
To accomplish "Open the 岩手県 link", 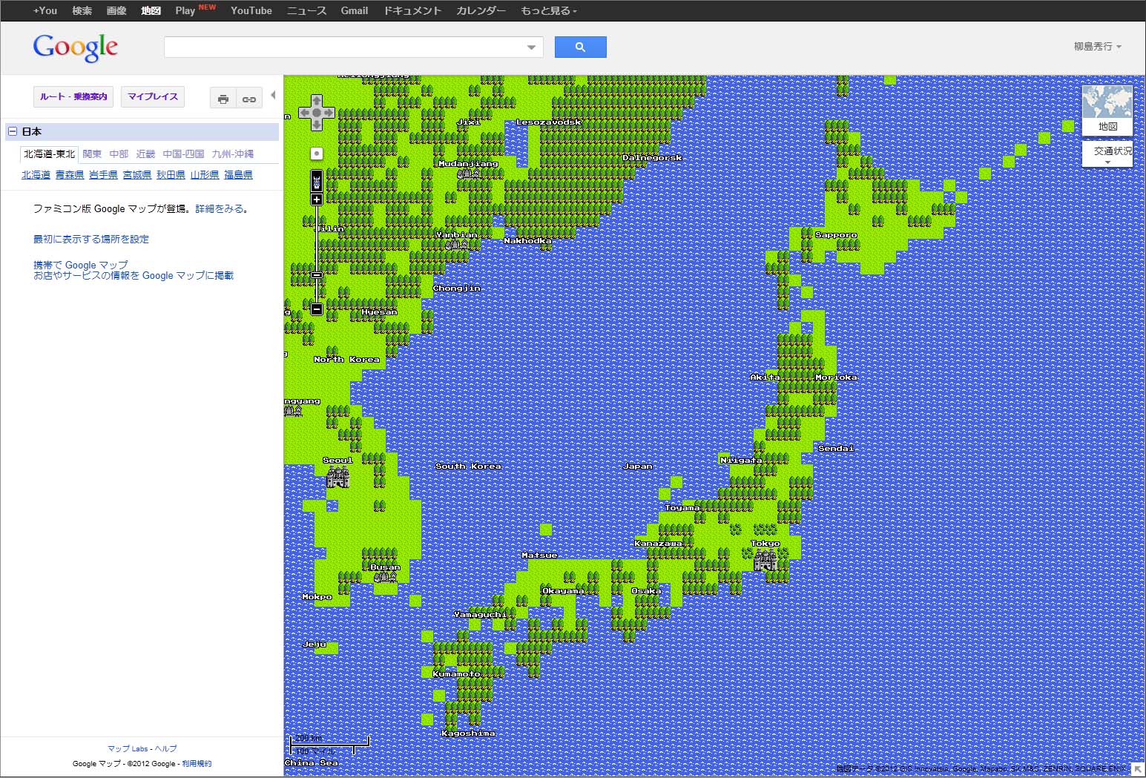I will (x=103, y=175).
